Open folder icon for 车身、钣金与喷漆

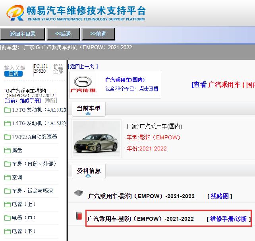point(8,191)
